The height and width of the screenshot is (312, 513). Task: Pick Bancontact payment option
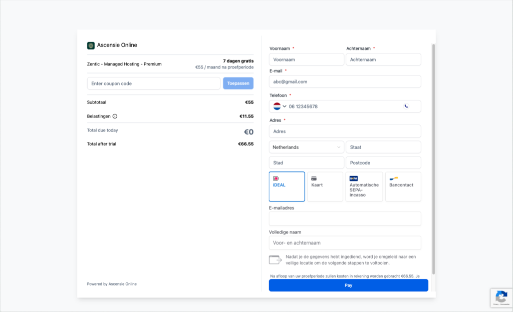click(x=403, y=186)
